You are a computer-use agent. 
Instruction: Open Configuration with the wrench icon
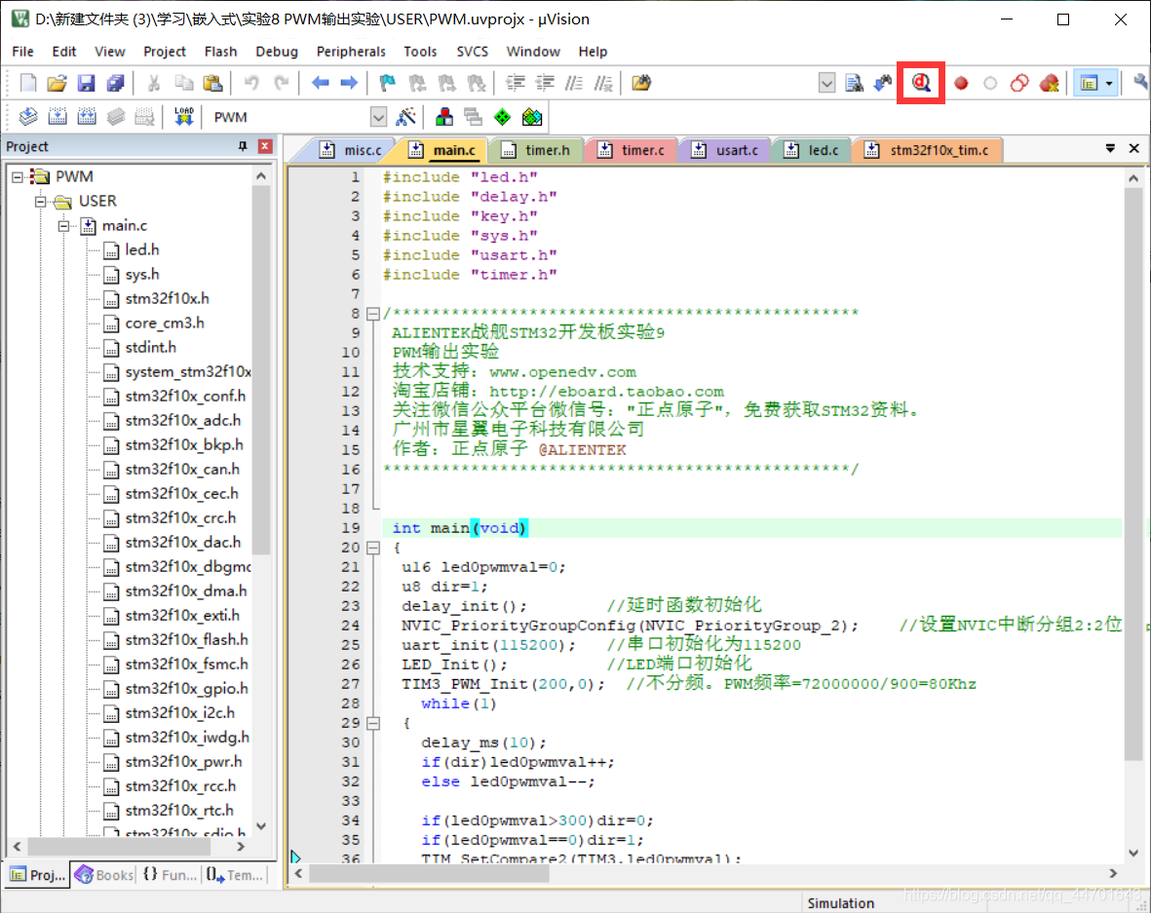pos(1140,83)
